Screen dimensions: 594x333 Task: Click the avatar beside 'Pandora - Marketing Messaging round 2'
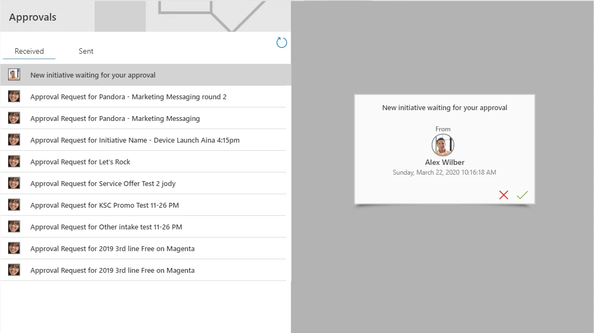tap(14, 96)
